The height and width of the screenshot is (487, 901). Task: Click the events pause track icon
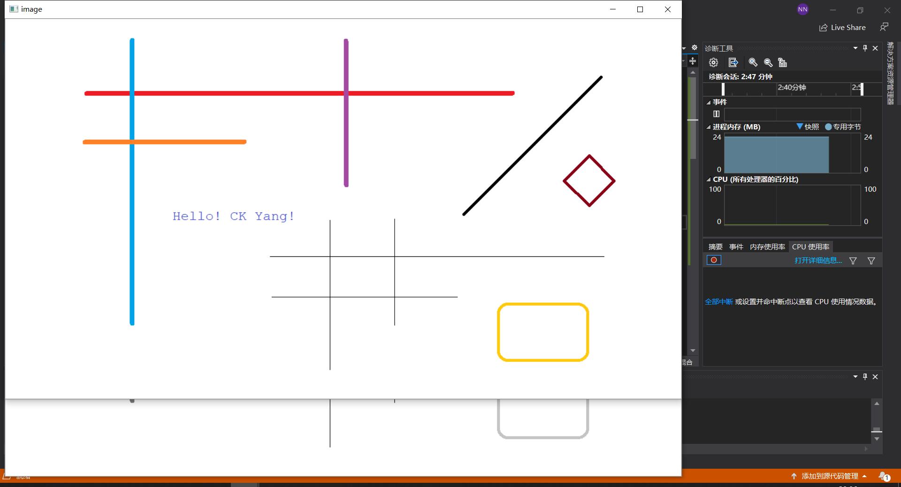(x=716, y=114)
